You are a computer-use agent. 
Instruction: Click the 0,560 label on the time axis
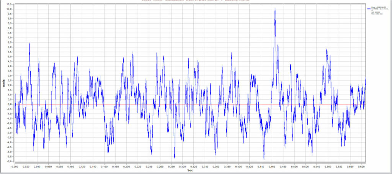pyautogui.click(x=328, y=166)
